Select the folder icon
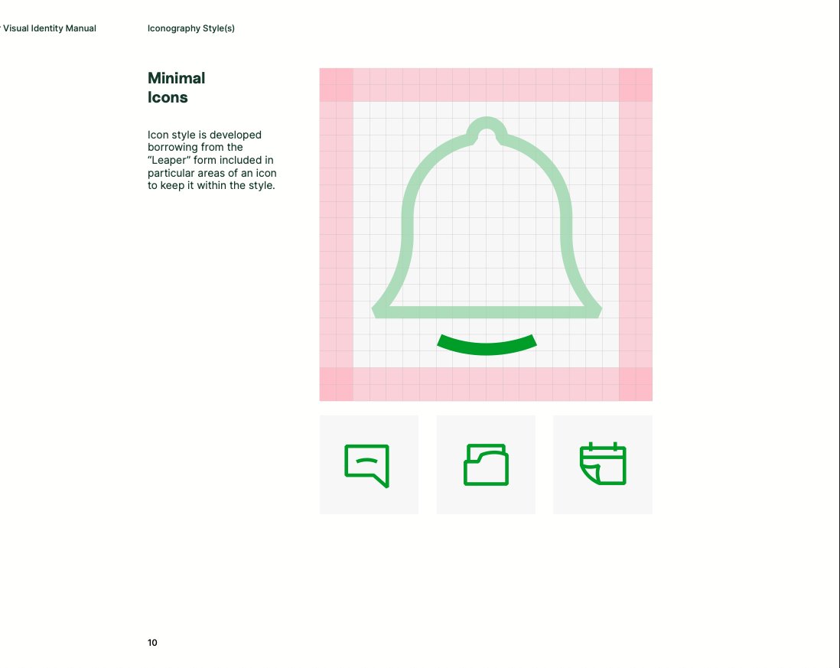This screenshot has width=840, height=668. click(486, 464)
